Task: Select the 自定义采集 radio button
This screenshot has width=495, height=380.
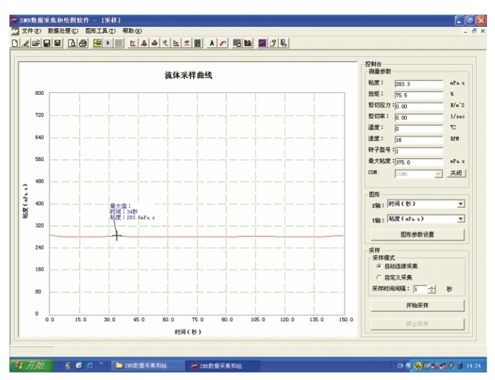Action: [379, 277]
